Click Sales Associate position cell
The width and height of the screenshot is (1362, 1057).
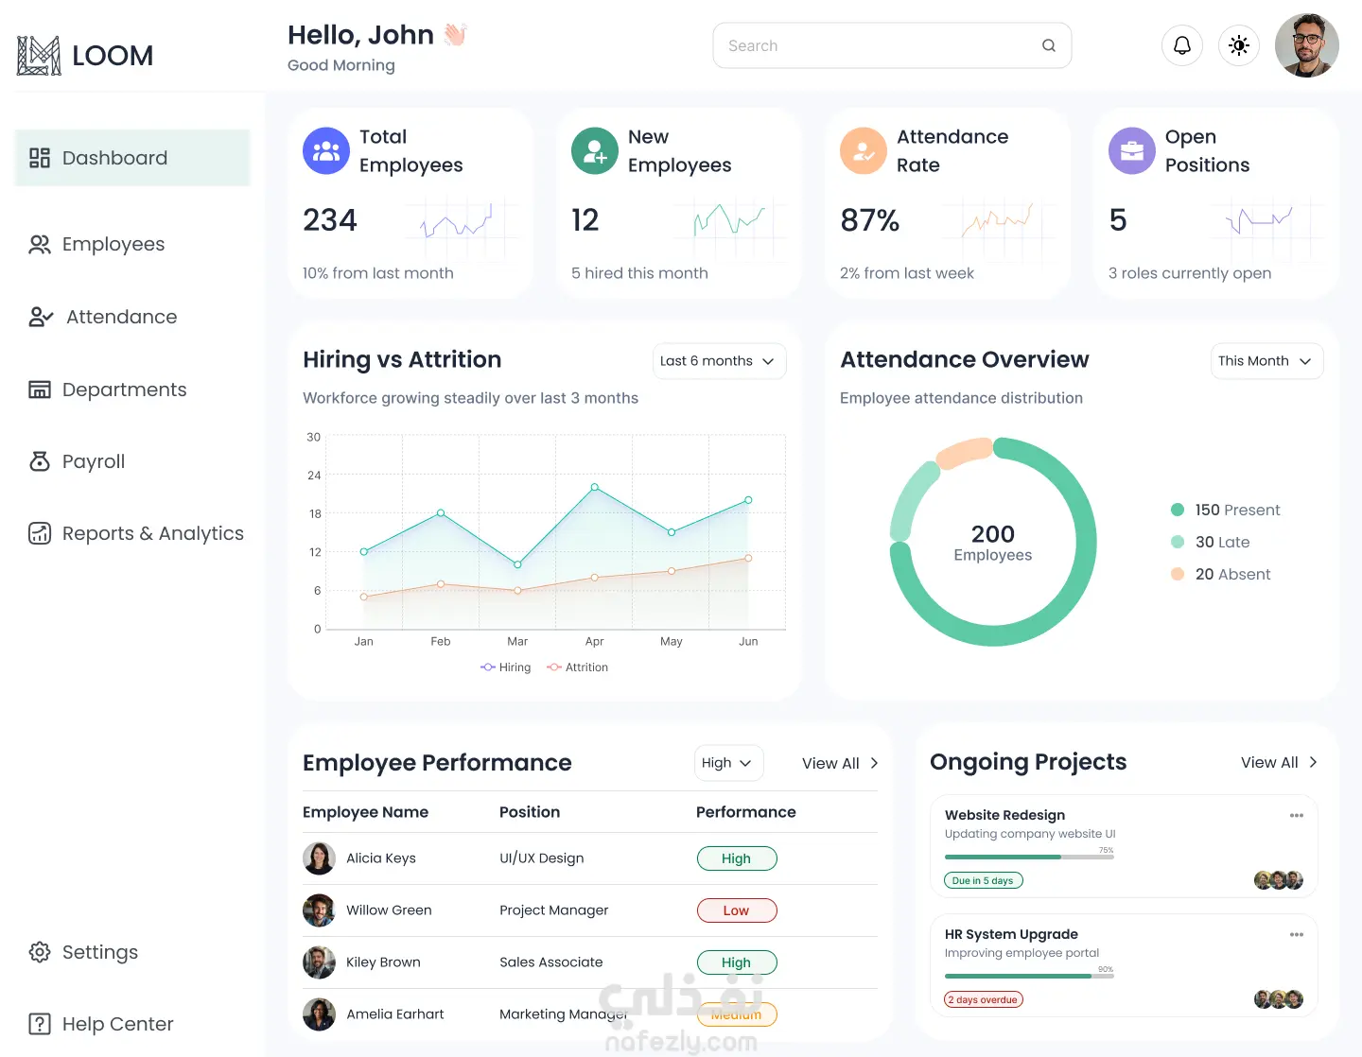(551, 962)
